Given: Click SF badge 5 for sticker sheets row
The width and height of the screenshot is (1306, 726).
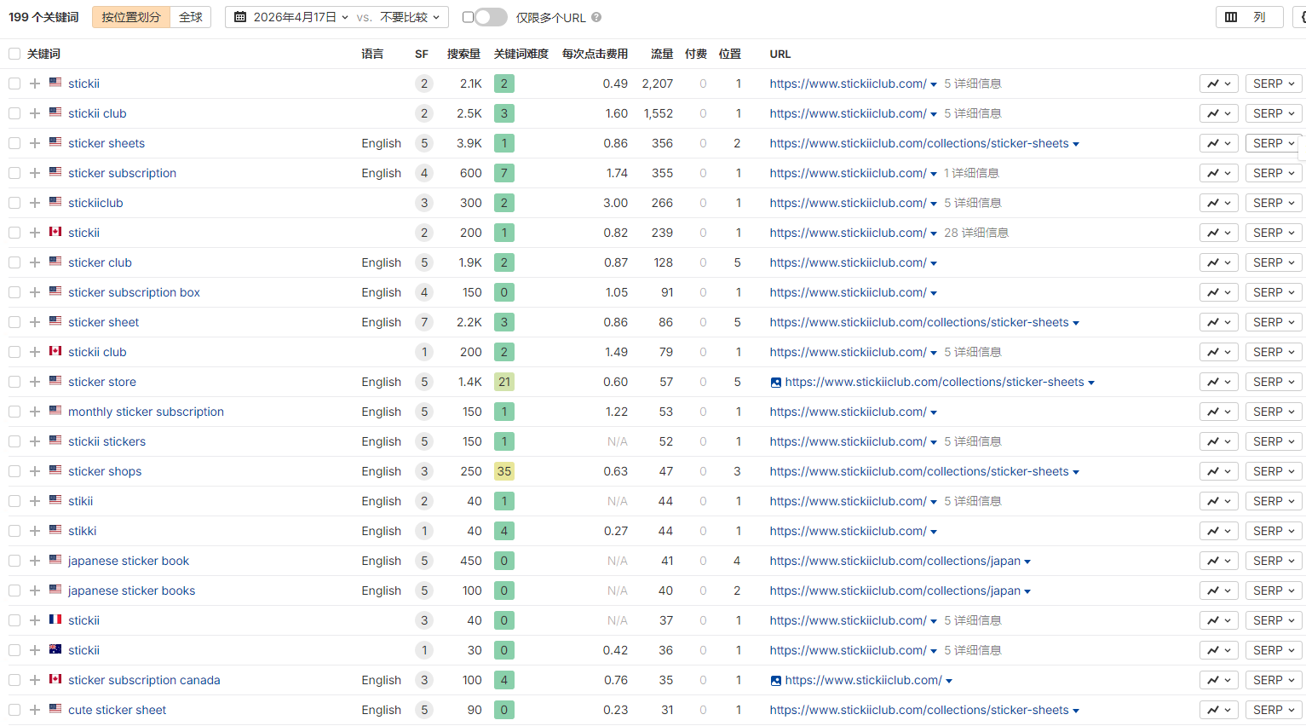Looking at the screenshot, I should pos(424,143).
